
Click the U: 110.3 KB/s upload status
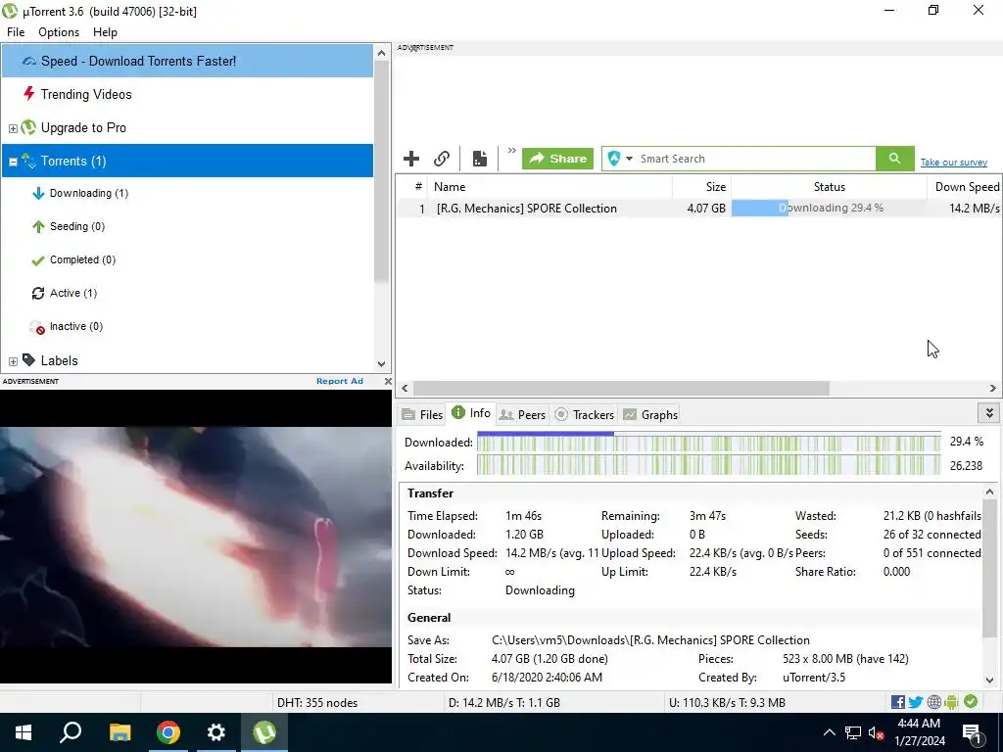click(x=728, y=703)
